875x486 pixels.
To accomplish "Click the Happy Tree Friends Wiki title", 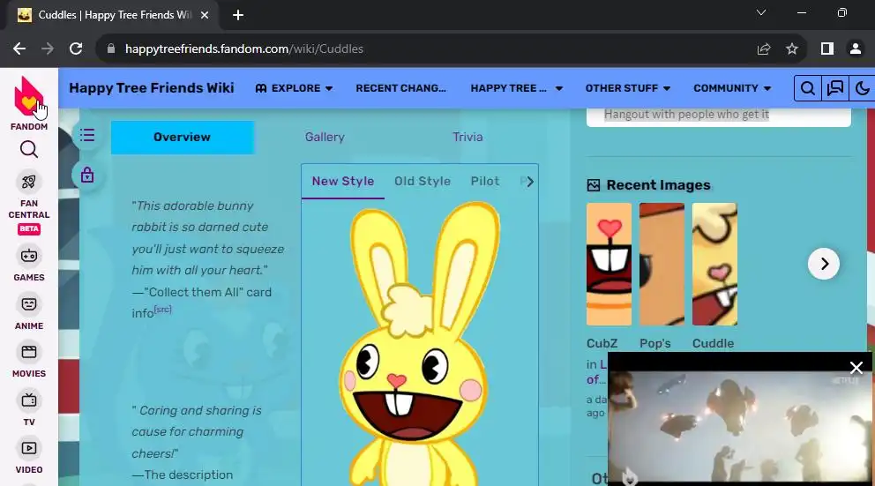I will pyautogui.click(x=151, y=88).
